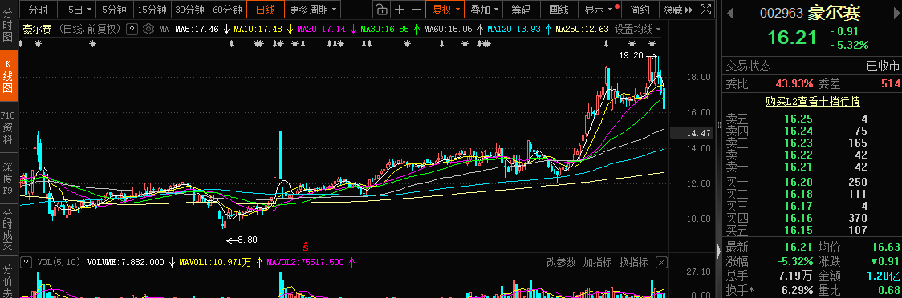Viewport: 902px width, 298px height.
Task: Open the 复权 dropdown
Action: click(x=445, y=9)
